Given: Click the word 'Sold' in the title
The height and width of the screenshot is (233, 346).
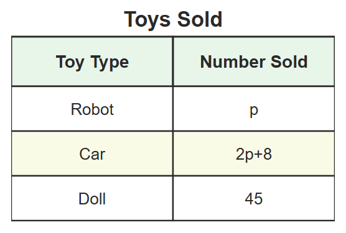Looking at the screenshot, I should 200,19.
